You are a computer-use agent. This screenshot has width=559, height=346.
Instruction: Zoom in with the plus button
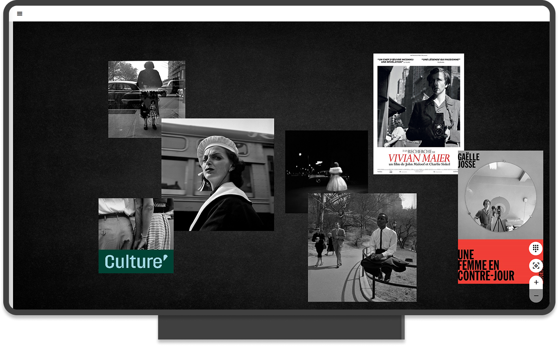[536, 282]
